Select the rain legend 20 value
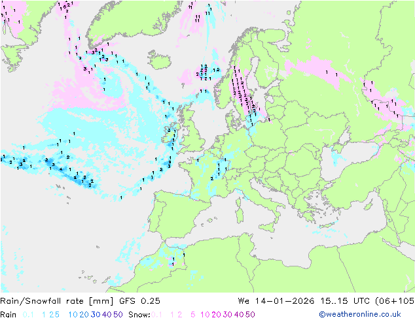The image size is (415, 320). 84,315
